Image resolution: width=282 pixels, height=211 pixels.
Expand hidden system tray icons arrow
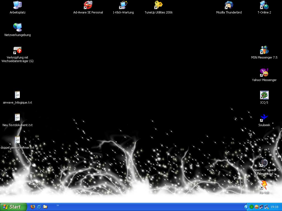click(x=246, y=207)
